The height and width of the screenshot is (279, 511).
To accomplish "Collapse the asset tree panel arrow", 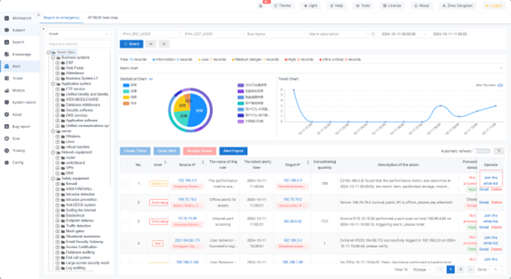I will (43, 29).
